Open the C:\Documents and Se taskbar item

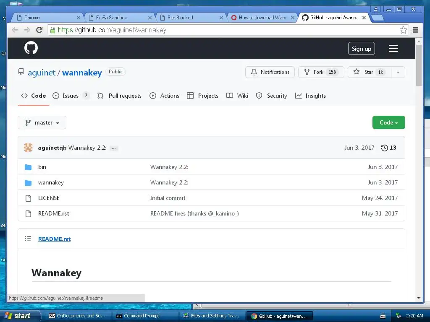coord(78,316)
